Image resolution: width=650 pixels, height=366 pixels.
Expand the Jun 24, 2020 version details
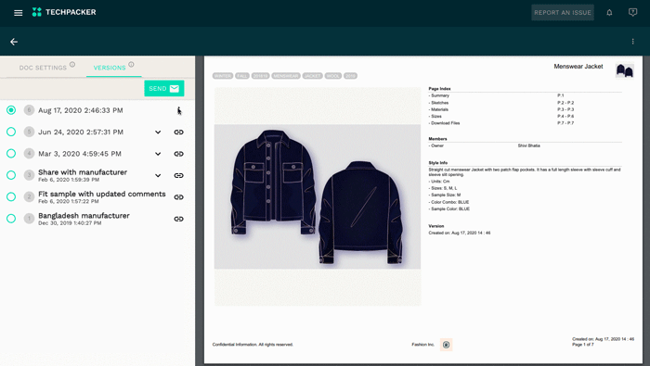click(x=158, y=133)
